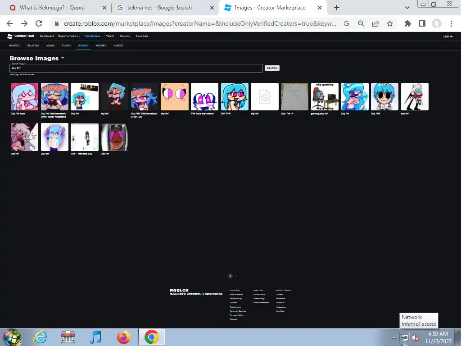
Task: Bookmark this page with the star icon
Action: pyautogui.click(x=390, y=23)
